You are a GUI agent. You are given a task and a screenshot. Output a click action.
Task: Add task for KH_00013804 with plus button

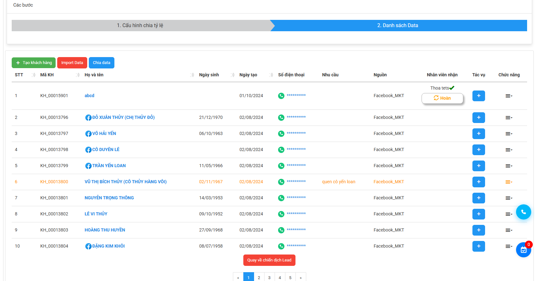[x=478, y=246]
